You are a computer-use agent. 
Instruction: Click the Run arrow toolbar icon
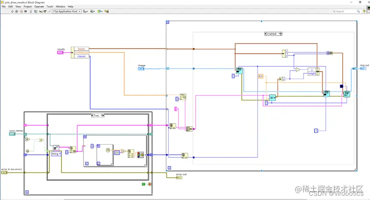point(12,11)
